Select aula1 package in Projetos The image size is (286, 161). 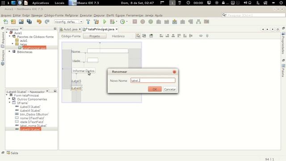point(24,41)
